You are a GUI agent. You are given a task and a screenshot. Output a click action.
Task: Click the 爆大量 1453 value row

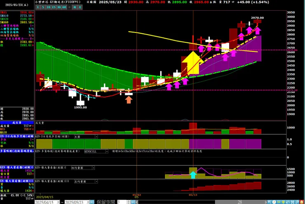pos(17,171)
